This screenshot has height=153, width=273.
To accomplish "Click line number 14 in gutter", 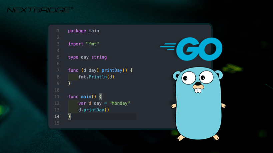I will (57, 116).
